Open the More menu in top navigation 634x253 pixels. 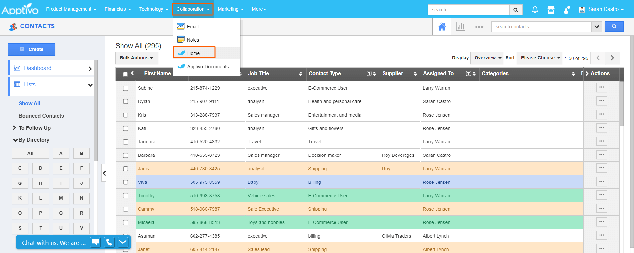pyautogui.click(x=259, y=9)
